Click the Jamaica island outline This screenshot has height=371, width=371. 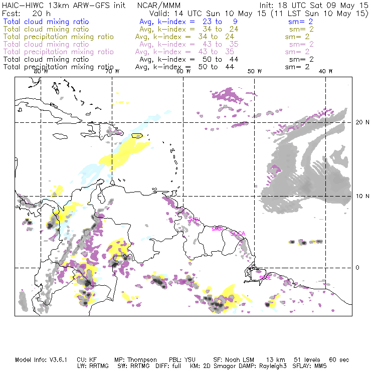[60, 136]
